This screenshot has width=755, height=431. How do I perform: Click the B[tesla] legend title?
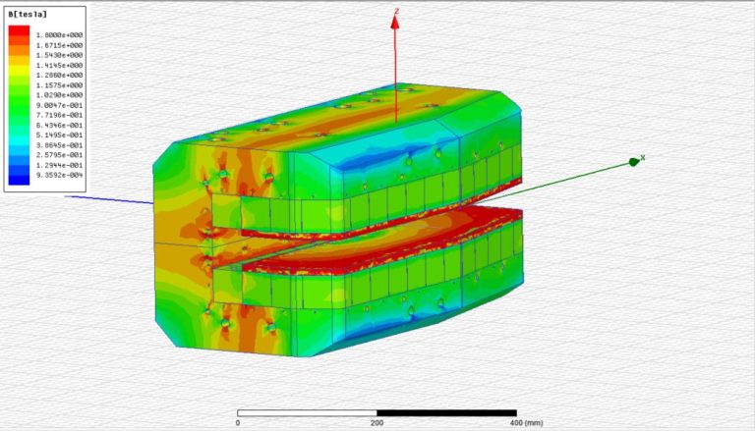pos(24,15)
